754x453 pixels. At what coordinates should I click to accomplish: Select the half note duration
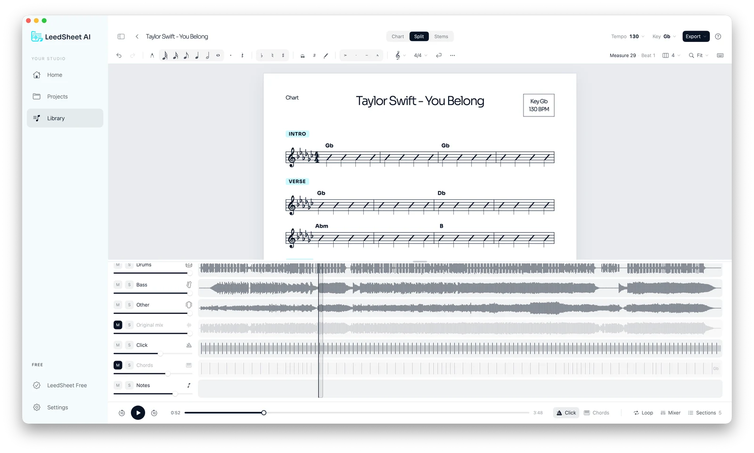(207, 56)
